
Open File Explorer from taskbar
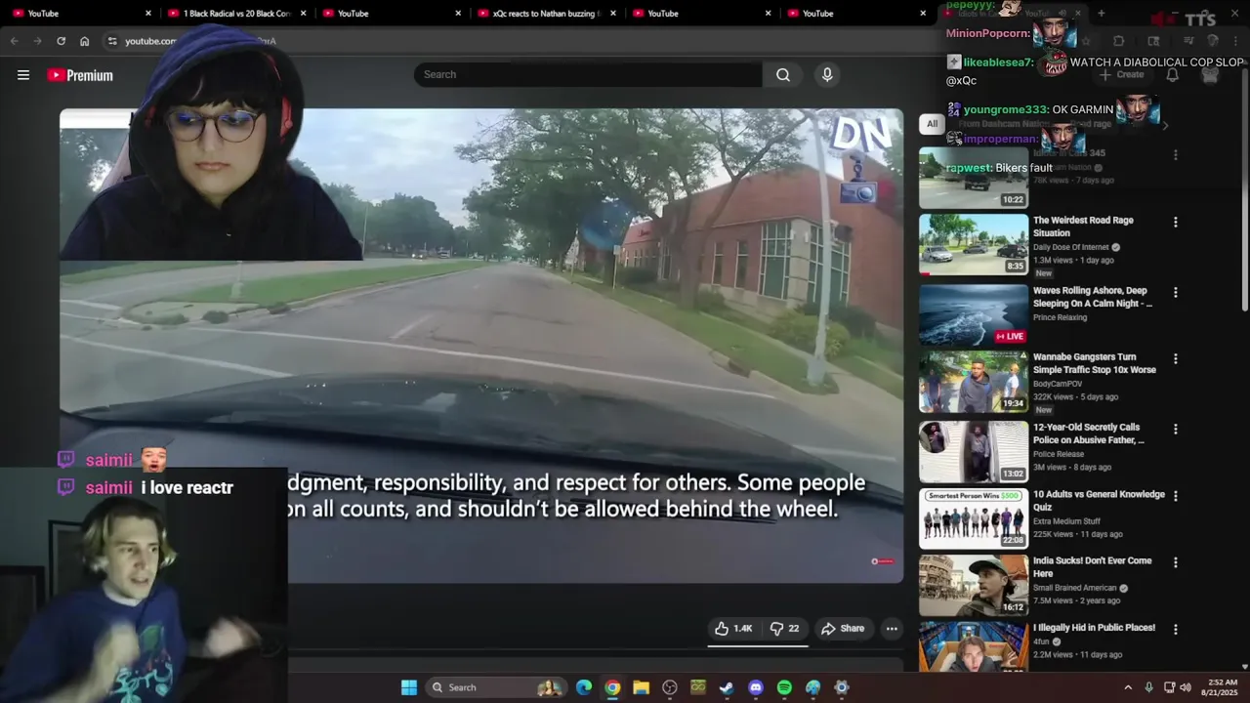(641, 687)
